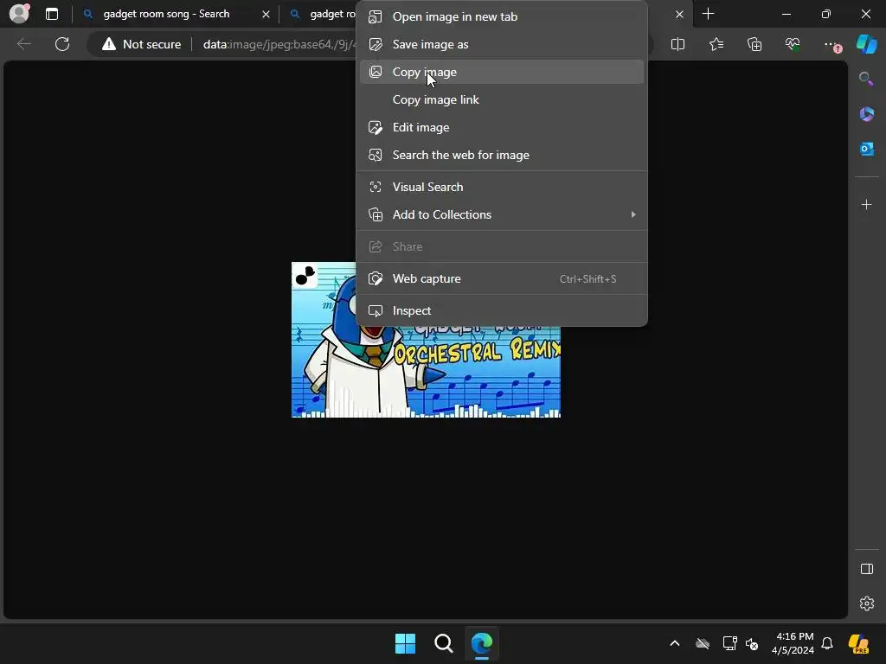Click the Not secure warning indicator
This screenshot has height=664, width=886.
point(141,44)
